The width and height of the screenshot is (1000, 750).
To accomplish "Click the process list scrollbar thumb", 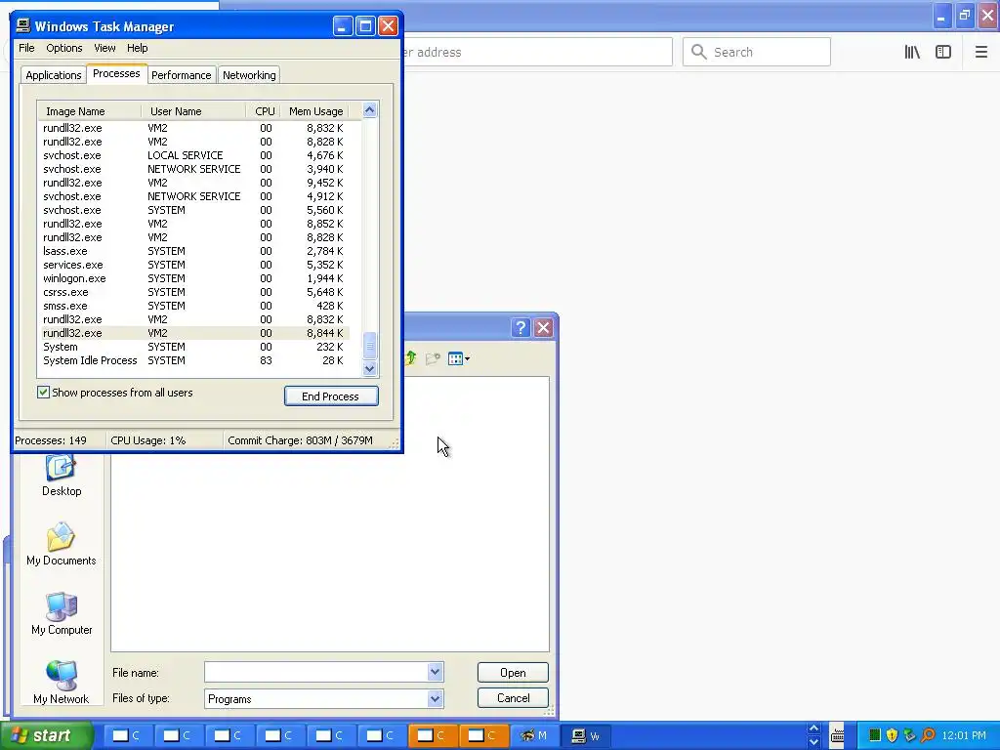I will tap(369, 346).
